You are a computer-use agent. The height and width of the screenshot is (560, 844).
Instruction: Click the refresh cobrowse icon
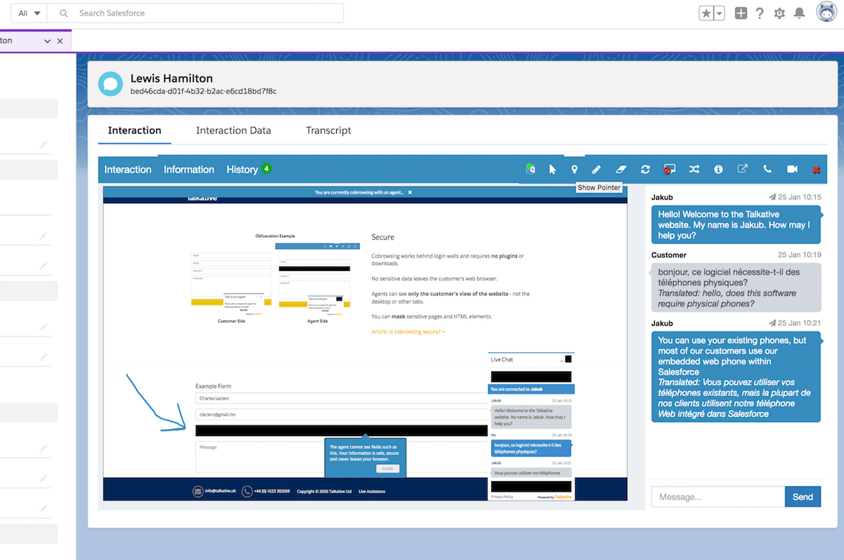tap(645, 169)
